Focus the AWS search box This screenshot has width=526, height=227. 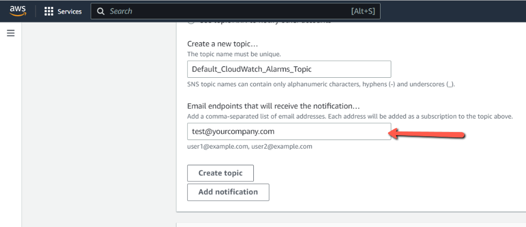[236, 11]
